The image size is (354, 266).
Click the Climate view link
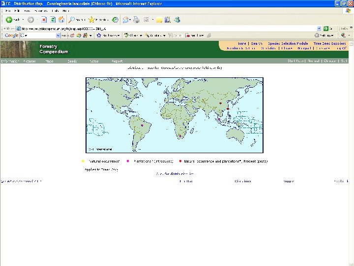click(x=330, y=61)
